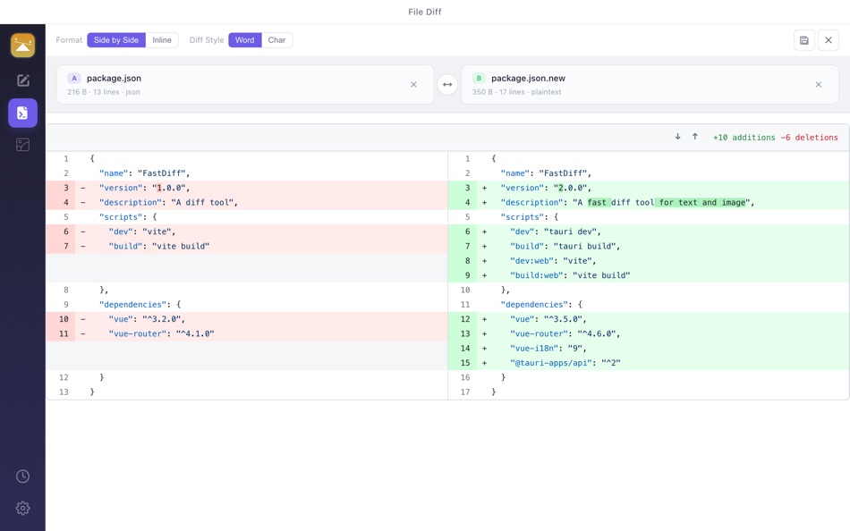The image size is (850, 531).
Task: Click the A badge on package.json
Action: pos(74,78)
